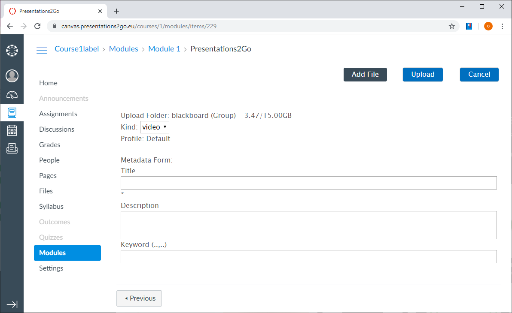Select the highlighted Modules menu item
Viewport: 512px width, 313px height.
(x=67, y=253)
